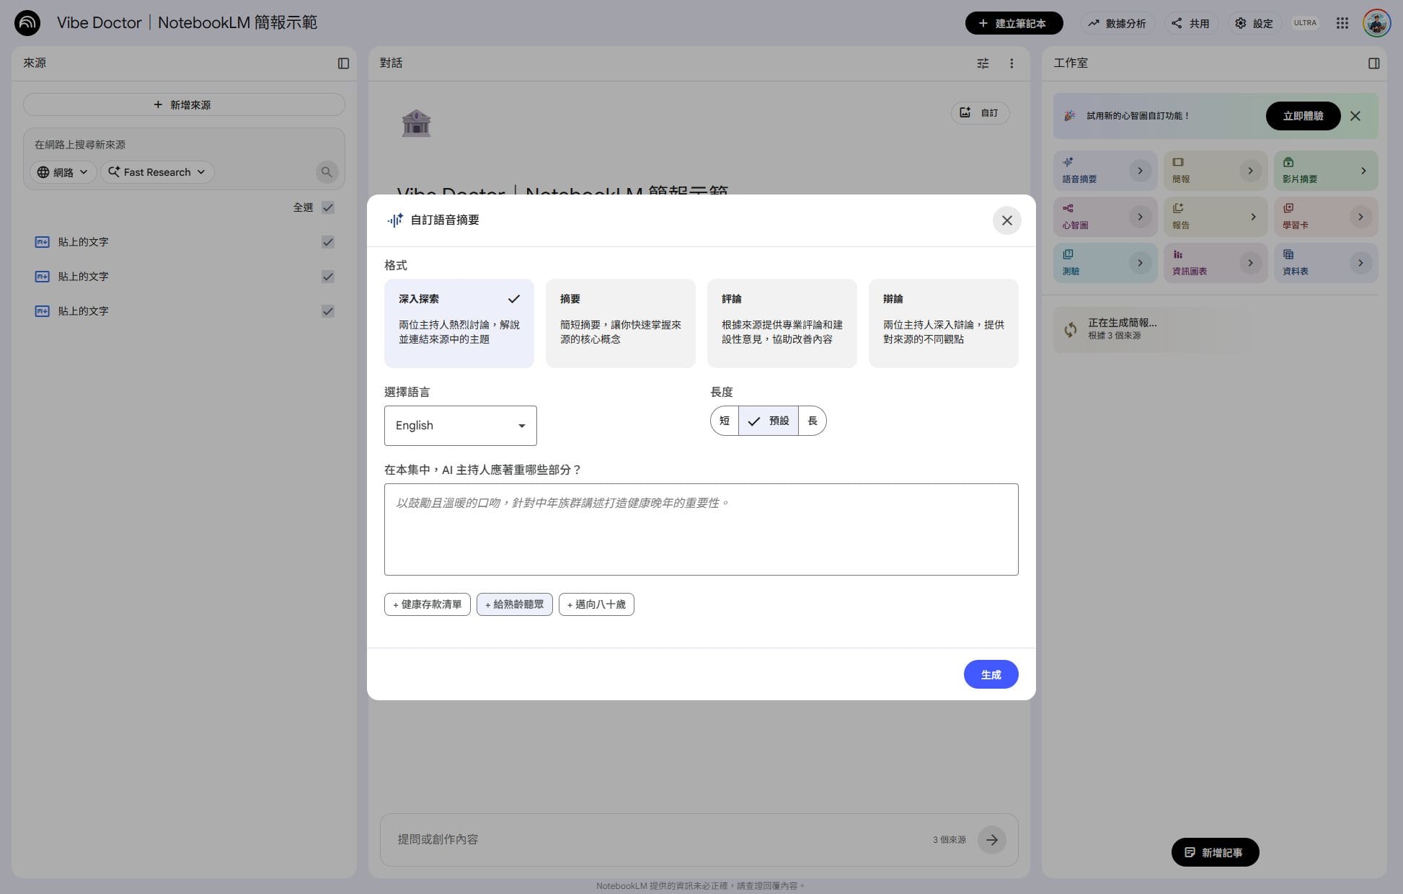The height and width of the screenshot is (894, 1403).
Task: Expand 心智圖 options arrow
Action: pos(1140,217)
